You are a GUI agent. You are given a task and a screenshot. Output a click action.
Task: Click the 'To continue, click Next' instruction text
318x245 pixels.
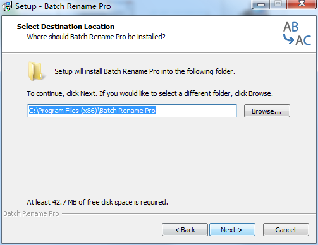point(150,93)
